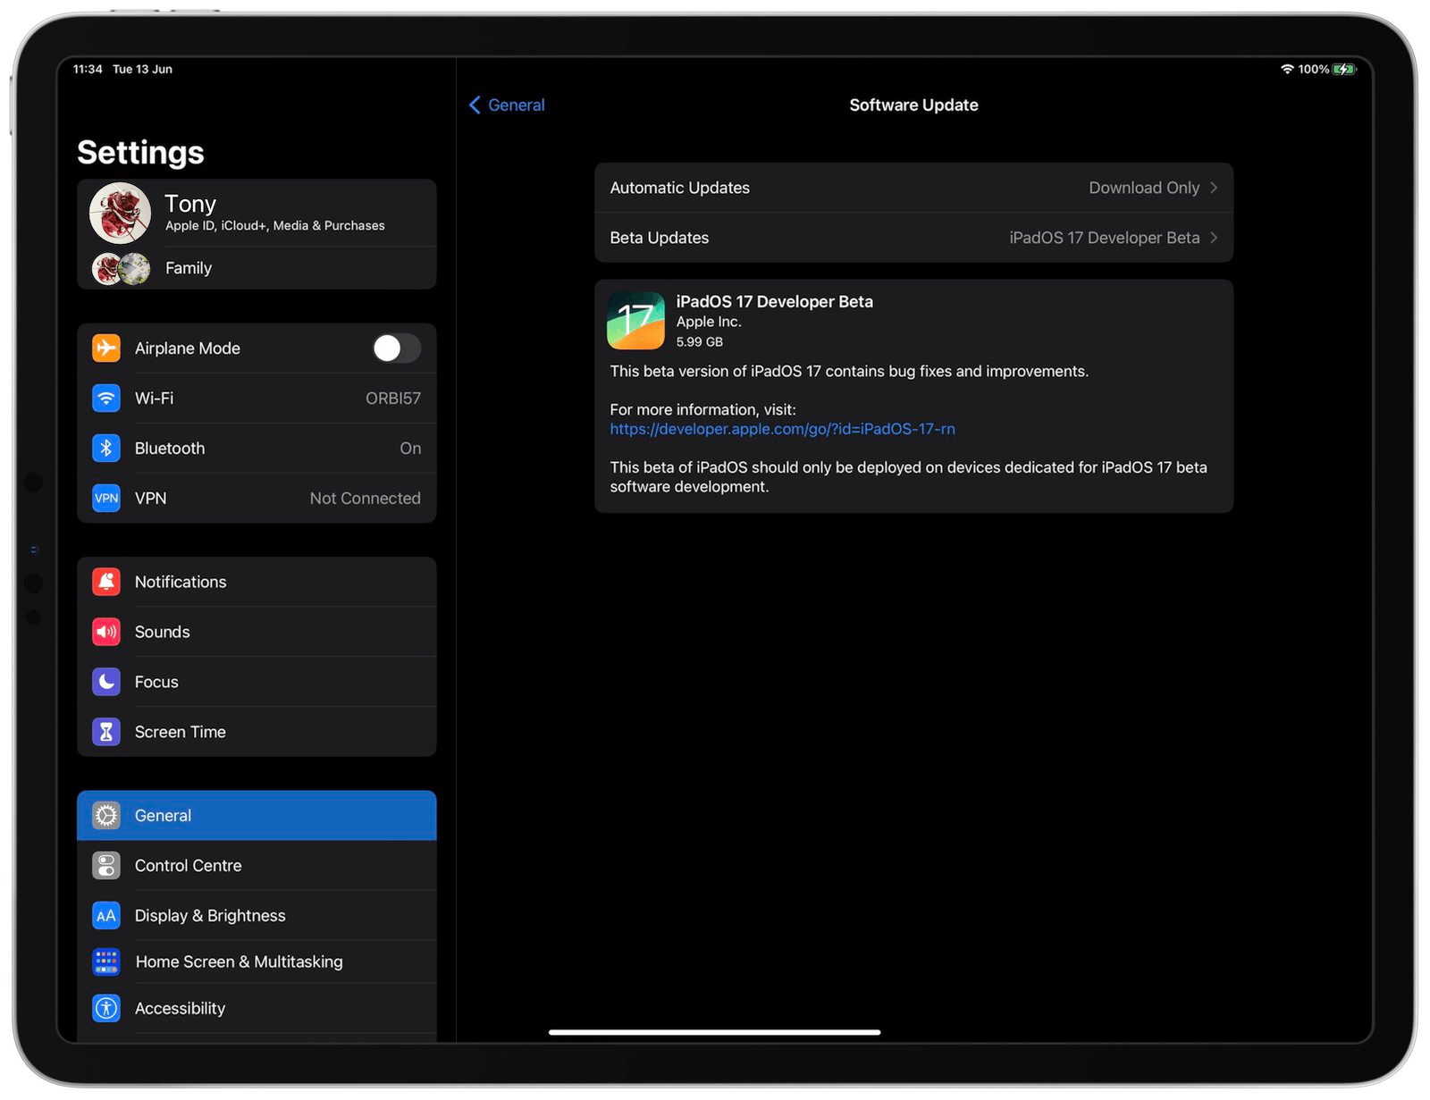The width and height of the screenshot is (1430, 1100).
Task: Tap the Notifications bell icon
Action: [106, 582]
